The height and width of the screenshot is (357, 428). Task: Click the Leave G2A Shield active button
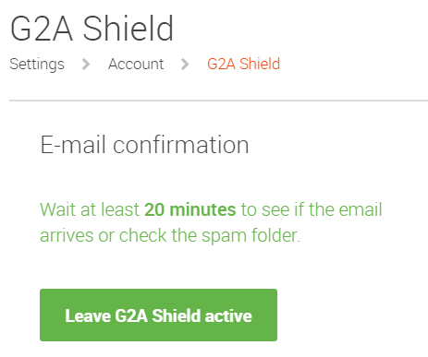[x=158, y=315]
